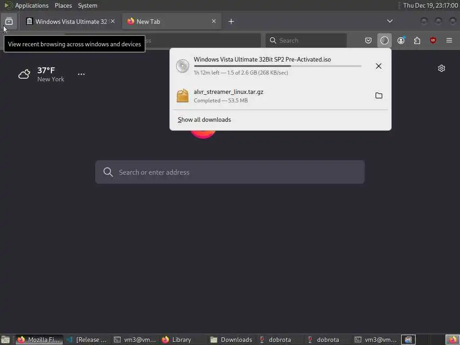
Task: Show desktop icon in the bottom panel
Action: (x=5, y=340)
